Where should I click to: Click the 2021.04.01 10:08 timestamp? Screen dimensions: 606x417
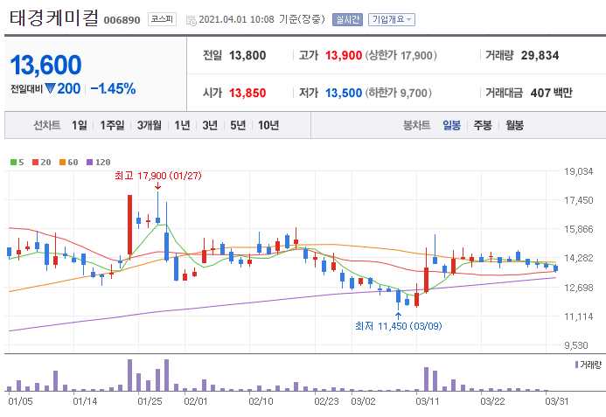pyautogui.click(x=236, y=19)
